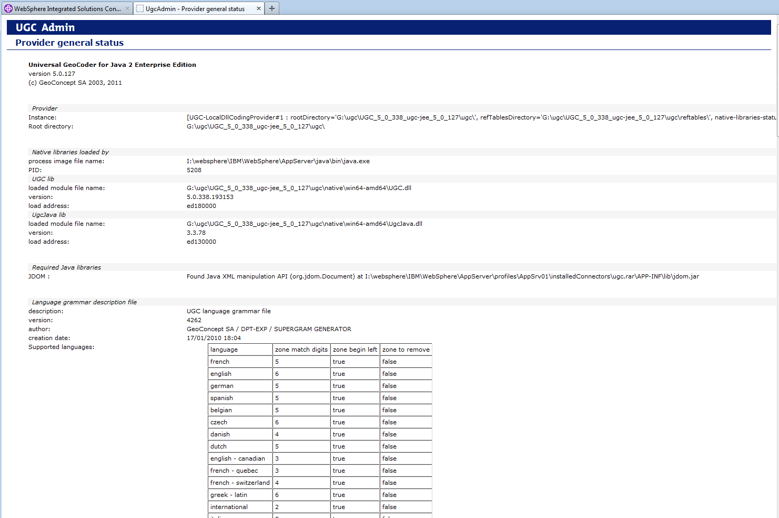The width and height of the screenshot is (779, 518).
Task: Click the copyright GeoConcept SA 2003, 2011 text
Action: 75,83
